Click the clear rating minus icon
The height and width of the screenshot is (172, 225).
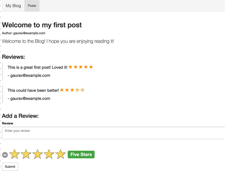[x=5, y=155]
